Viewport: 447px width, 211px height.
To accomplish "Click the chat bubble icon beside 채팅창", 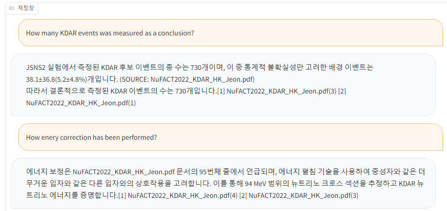I will pos(11,8).
